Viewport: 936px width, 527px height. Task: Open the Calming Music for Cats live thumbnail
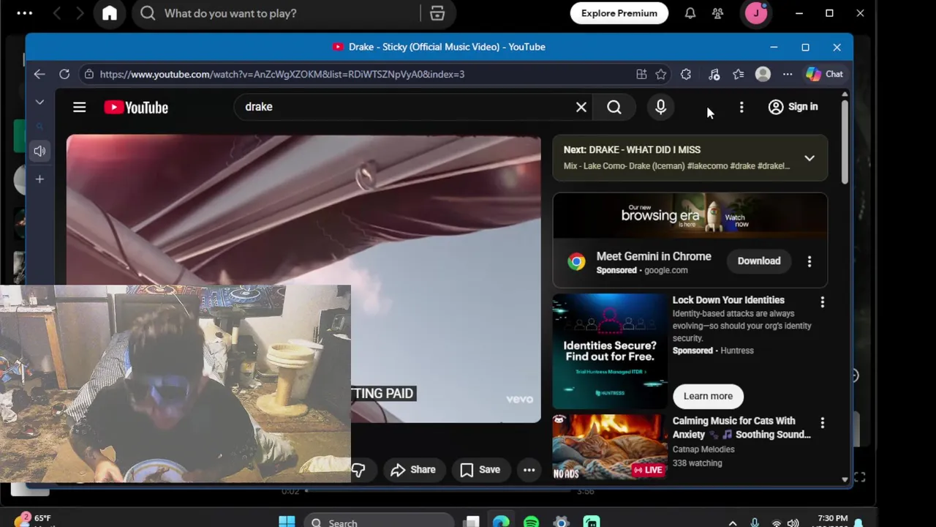tap(610, 447)
